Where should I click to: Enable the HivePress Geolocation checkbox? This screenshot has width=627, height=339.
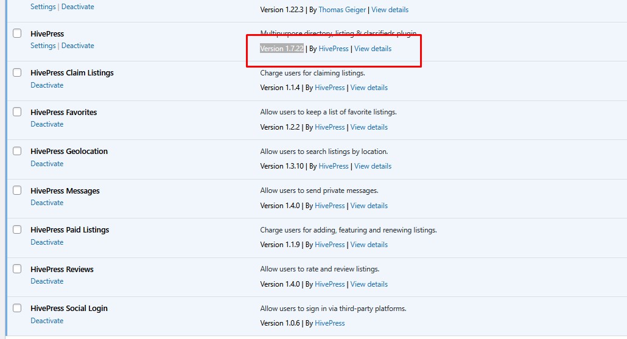click(x=17, y=152)
